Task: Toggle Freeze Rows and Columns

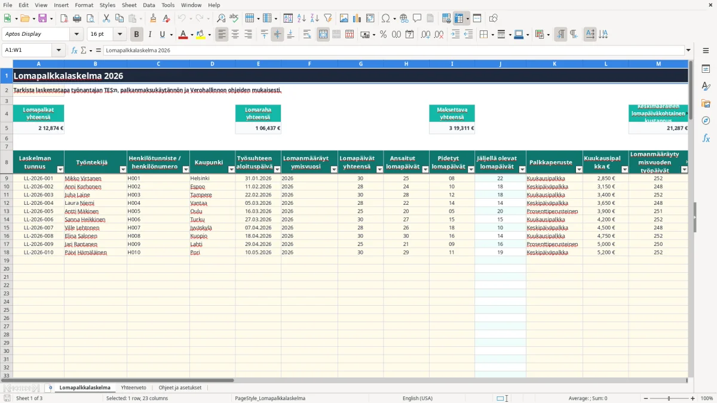Action: point(459,19)
